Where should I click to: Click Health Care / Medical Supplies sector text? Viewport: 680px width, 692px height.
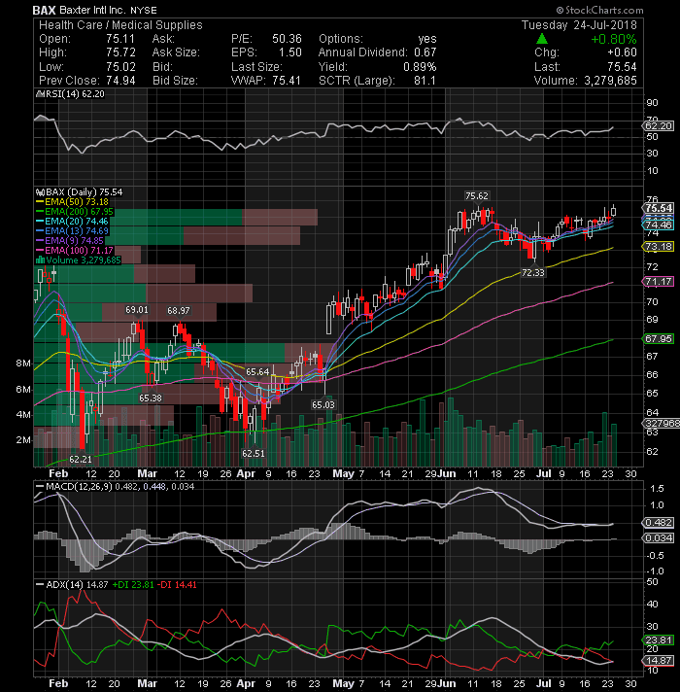(x=120, y=25)
